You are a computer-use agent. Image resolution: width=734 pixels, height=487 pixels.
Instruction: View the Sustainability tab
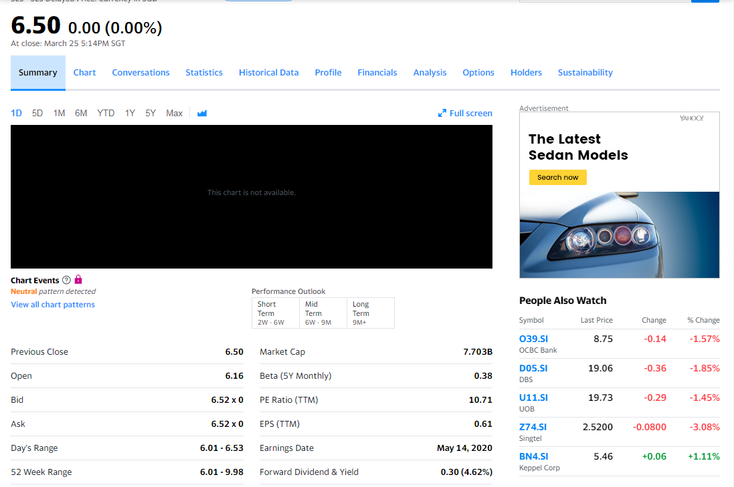585,72
